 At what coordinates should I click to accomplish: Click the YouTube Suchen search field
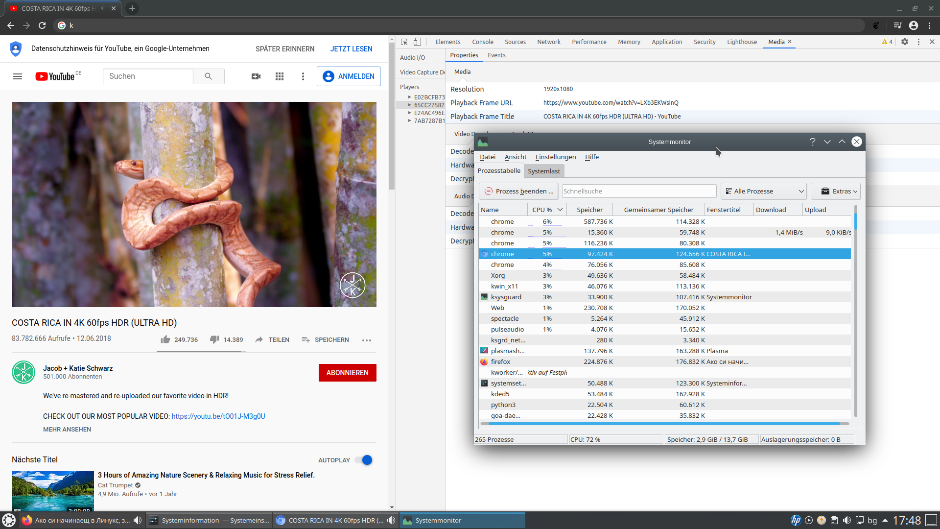(x=148, y=76)
